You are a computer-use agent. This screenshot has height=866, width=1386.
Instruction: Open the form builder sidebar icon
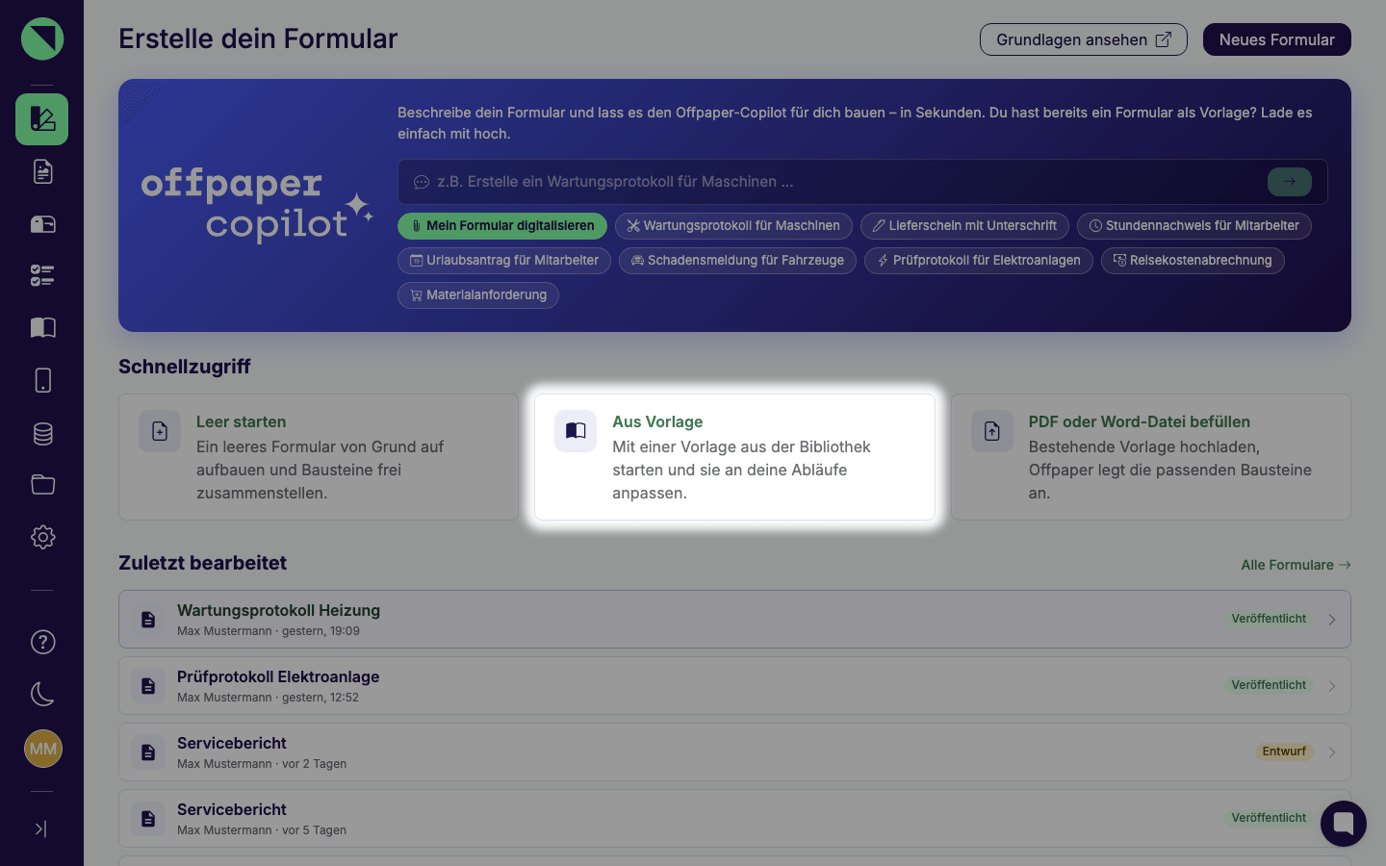[42, 119]
